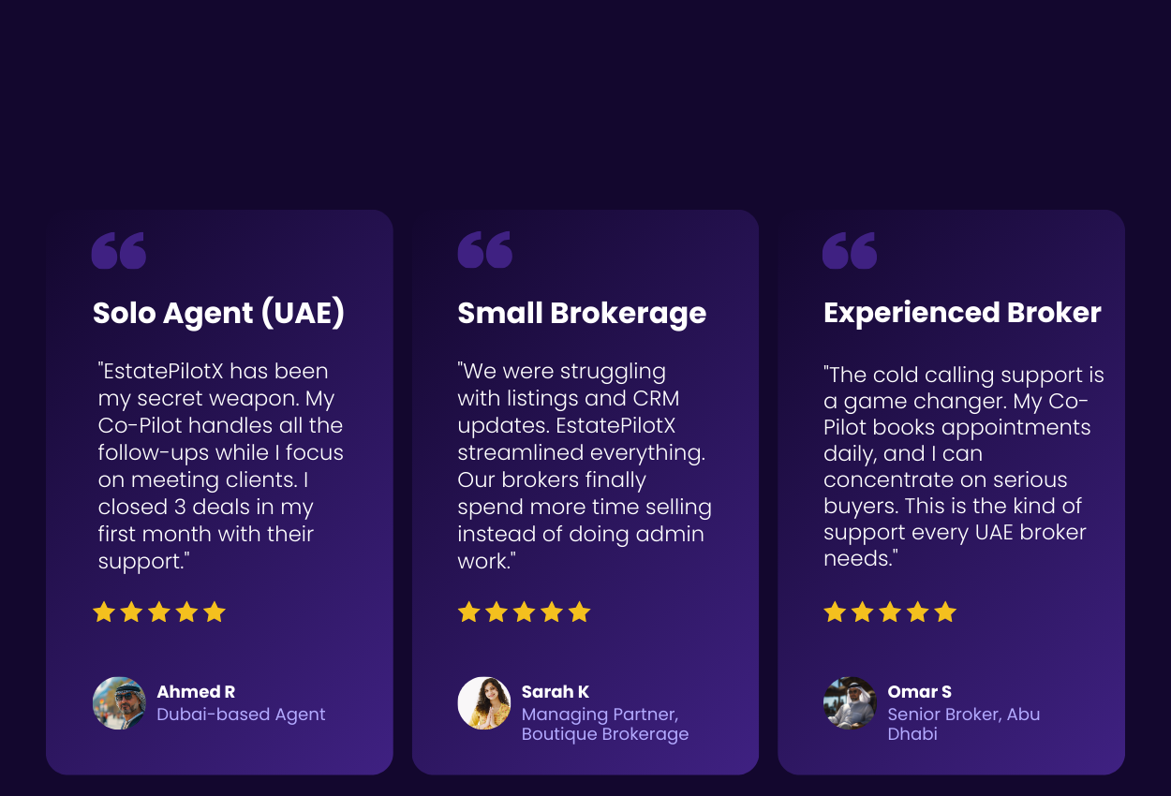Click the quote icon above Small Brokerage
The width and height of the screenshot is (1171, 796).
pos(484,251)
